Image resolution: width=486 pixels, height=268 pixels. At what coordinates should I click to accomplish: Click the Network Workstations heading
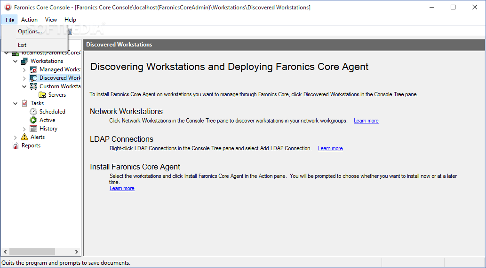(x=126, y=111)
